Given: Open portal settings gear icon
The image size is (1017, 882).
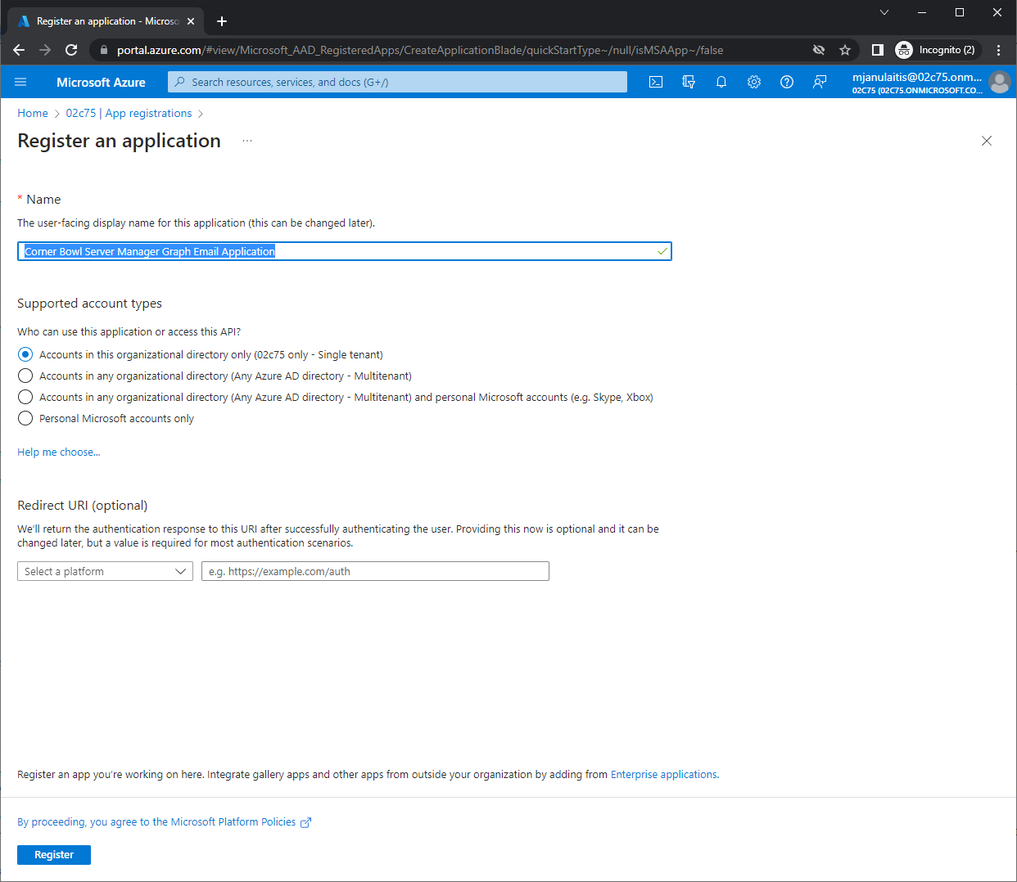Looking at the screenshot, I should [754, 82].
